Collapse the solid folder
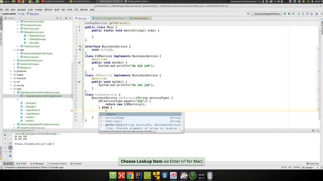The image size is (323, 181). [11, 89]
